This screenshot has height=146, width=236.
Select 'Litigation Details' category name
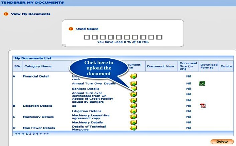click(x=37, y=106)
